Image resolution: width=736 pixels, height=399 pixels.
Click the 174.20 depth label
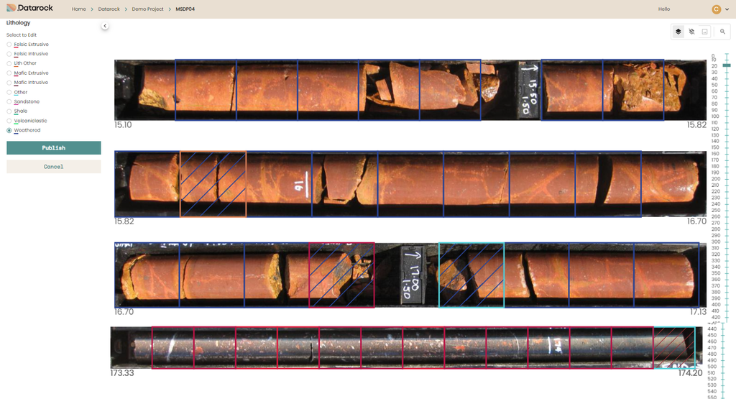691,372
